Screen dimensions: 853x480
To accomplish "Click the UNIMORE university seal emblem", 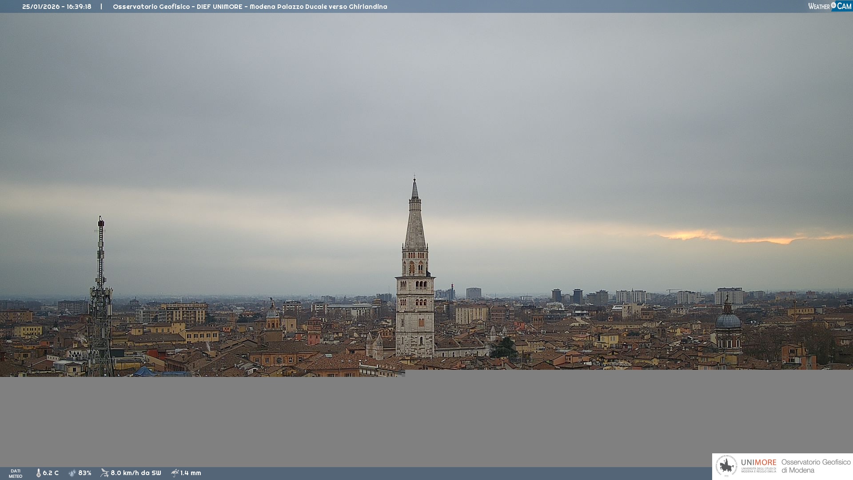I will click(726, 466).
